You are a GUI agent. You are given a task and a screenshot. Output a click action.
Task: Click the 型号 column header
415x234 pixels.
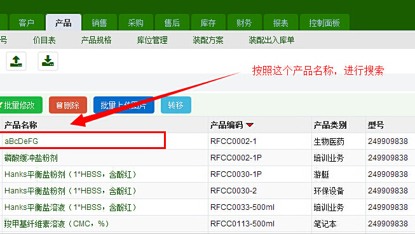point(376,125)
